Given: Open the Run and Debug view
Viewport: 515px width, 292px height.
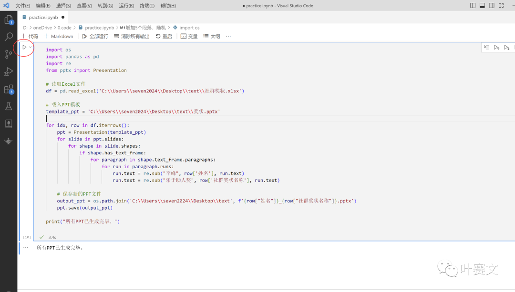Looking at the screenshot, I should pyautogui.click(x=9, y=72).
